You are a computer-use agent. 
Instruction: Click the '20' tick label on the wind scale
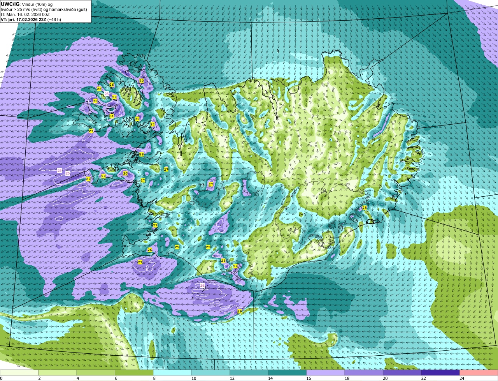(385, 378)
